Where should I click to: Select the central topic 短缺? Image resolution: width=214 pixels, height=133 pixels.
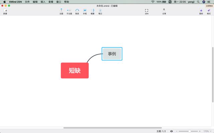coord(75,70)
